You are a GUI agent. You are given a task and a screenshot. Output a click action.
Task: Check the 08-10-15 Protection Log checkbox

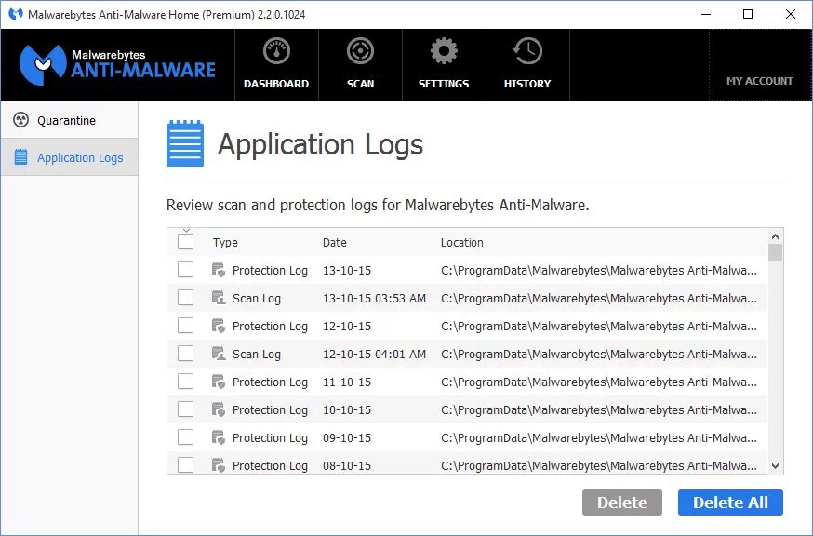pos(186,465)
